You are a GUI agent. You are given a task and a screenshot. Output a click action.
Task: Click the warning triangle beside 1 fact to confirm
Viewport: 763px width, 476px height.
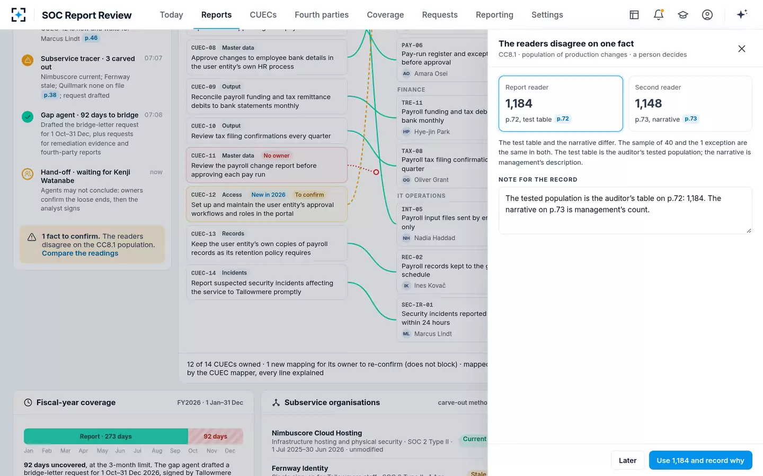[32, 237]
